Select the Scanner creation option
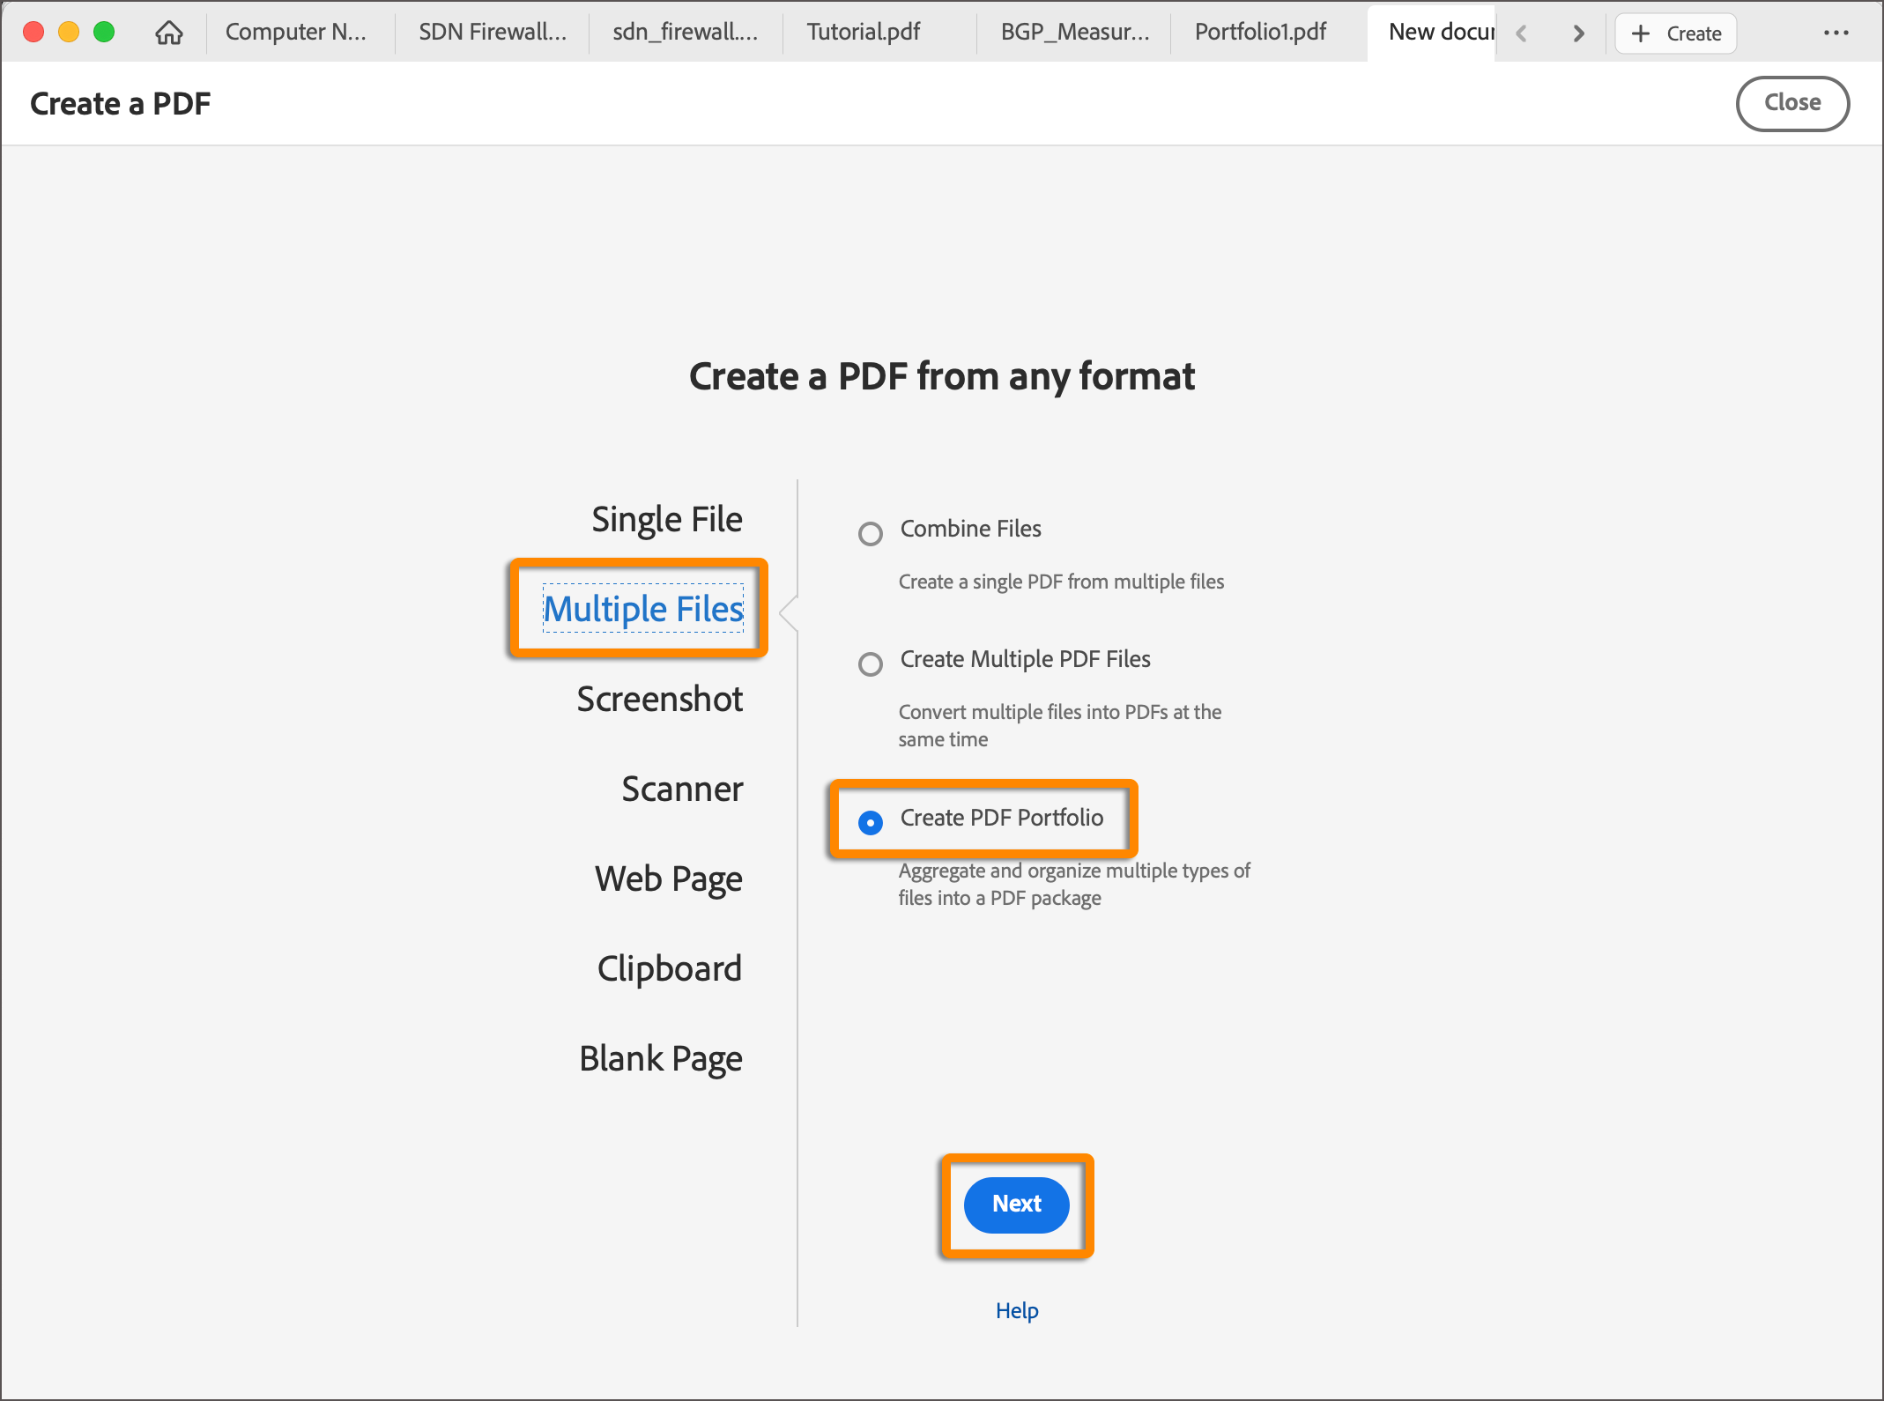 pos(681,789)
